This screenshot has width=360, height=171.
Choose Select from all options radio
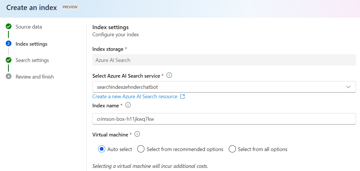(x=232, y=149)
